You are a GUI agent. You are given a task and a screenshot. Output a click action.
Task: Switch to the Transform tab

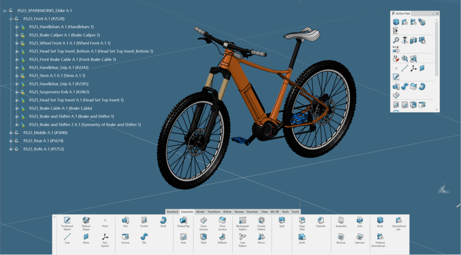tap(214, 212)
